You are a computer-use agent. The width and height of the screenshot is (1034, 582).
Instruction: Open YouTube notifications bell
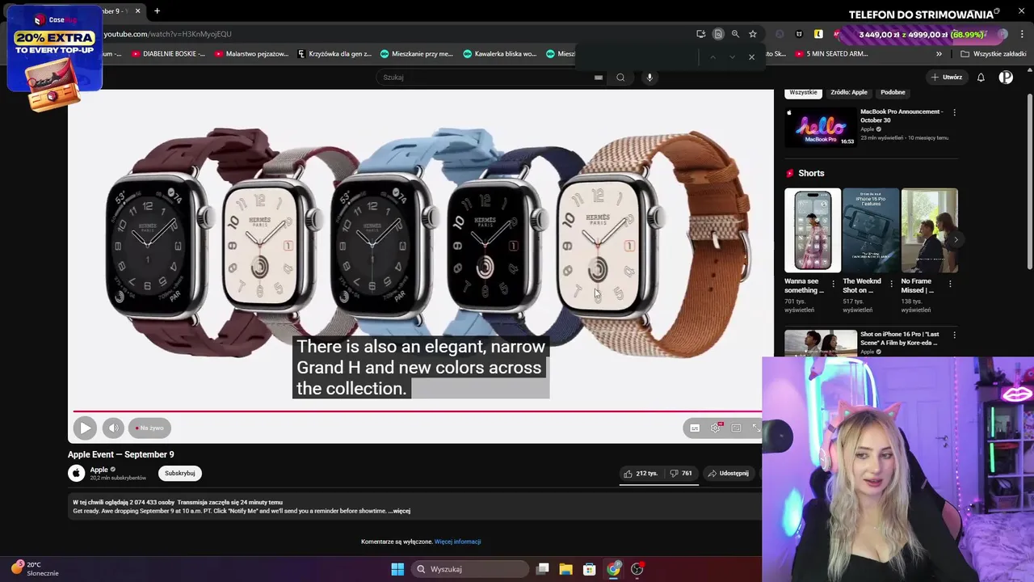981,78
